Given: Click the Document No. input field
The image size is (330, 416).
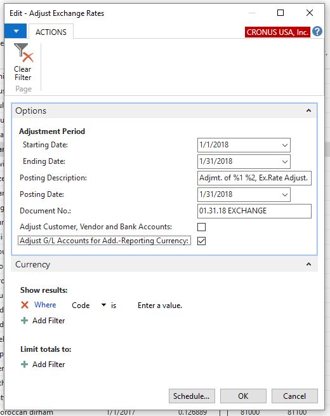Looking at the screenshot, I should click(x=254, y=211).
